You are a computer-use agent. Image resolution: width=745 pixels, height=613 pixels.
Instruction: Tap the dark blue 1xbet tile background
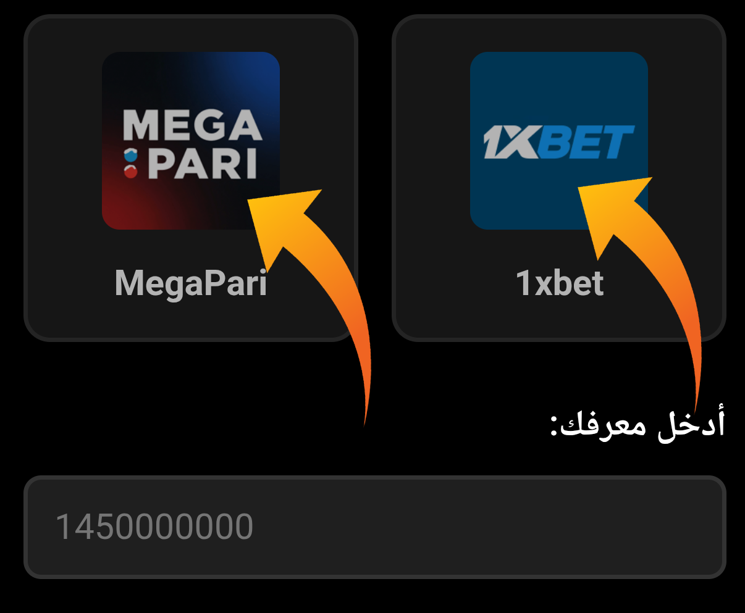point(559,198)
